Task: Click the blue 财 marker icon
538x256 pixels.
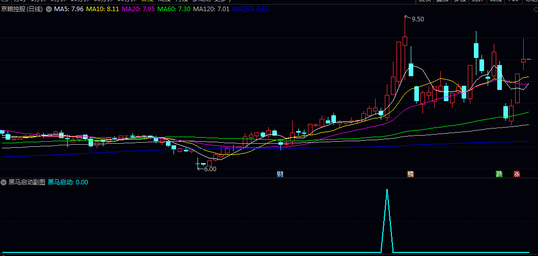Action: click(x=280, y=174)
